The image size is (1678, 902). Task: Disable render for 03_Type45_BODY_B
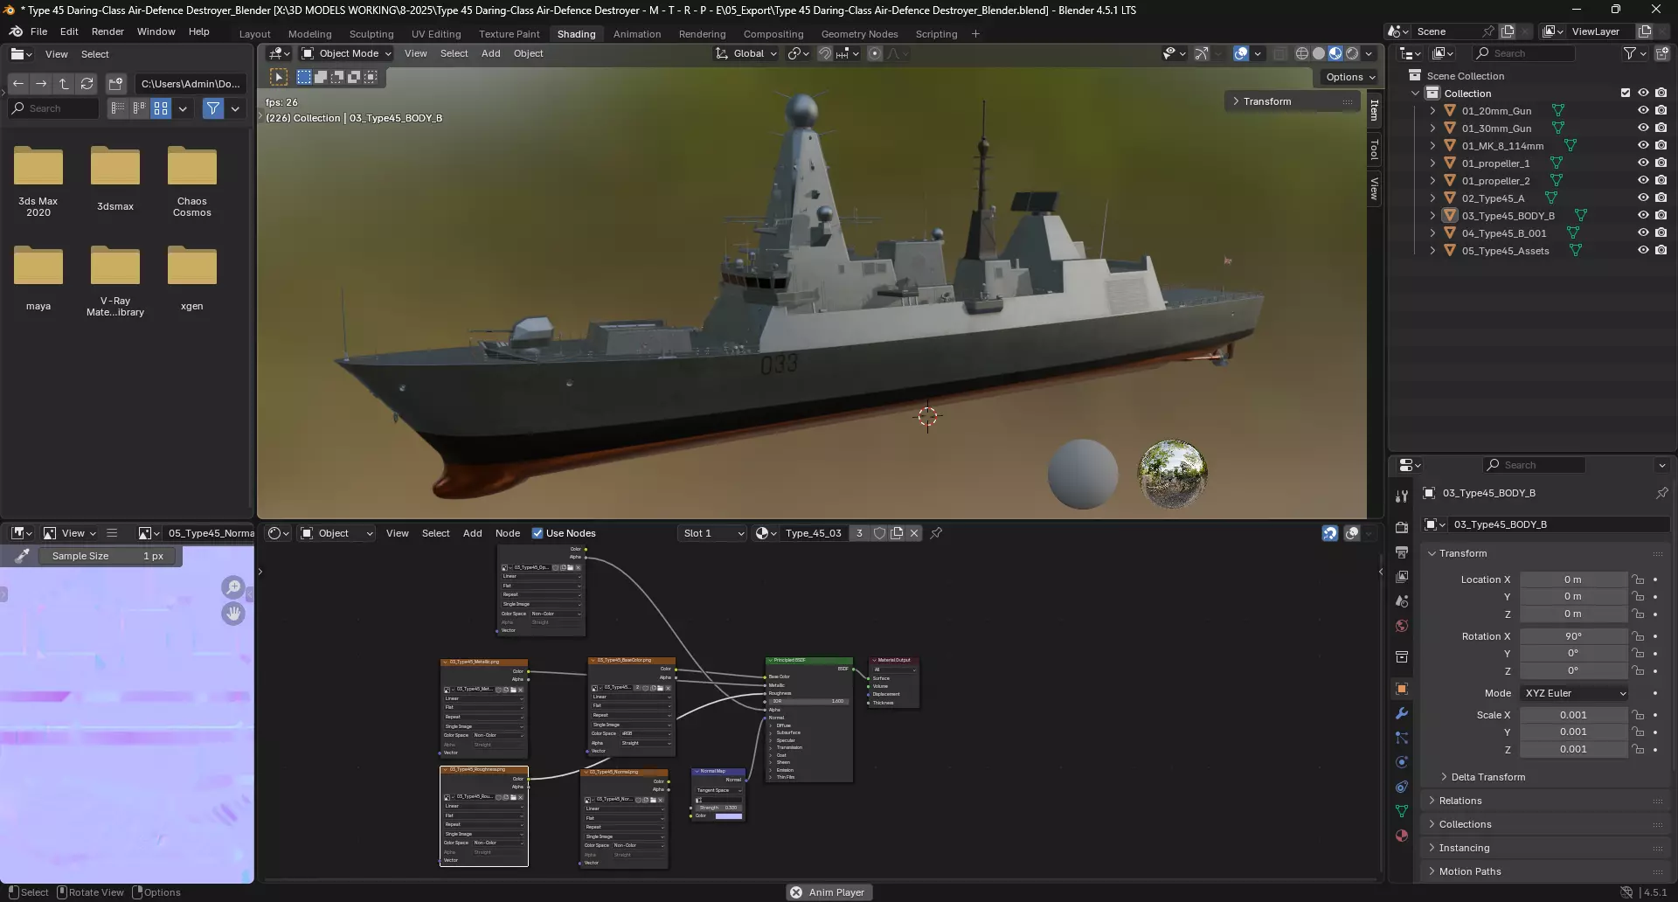1661,216
